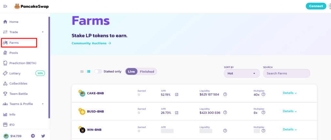Show Live farms

click(x=132, y=71)
